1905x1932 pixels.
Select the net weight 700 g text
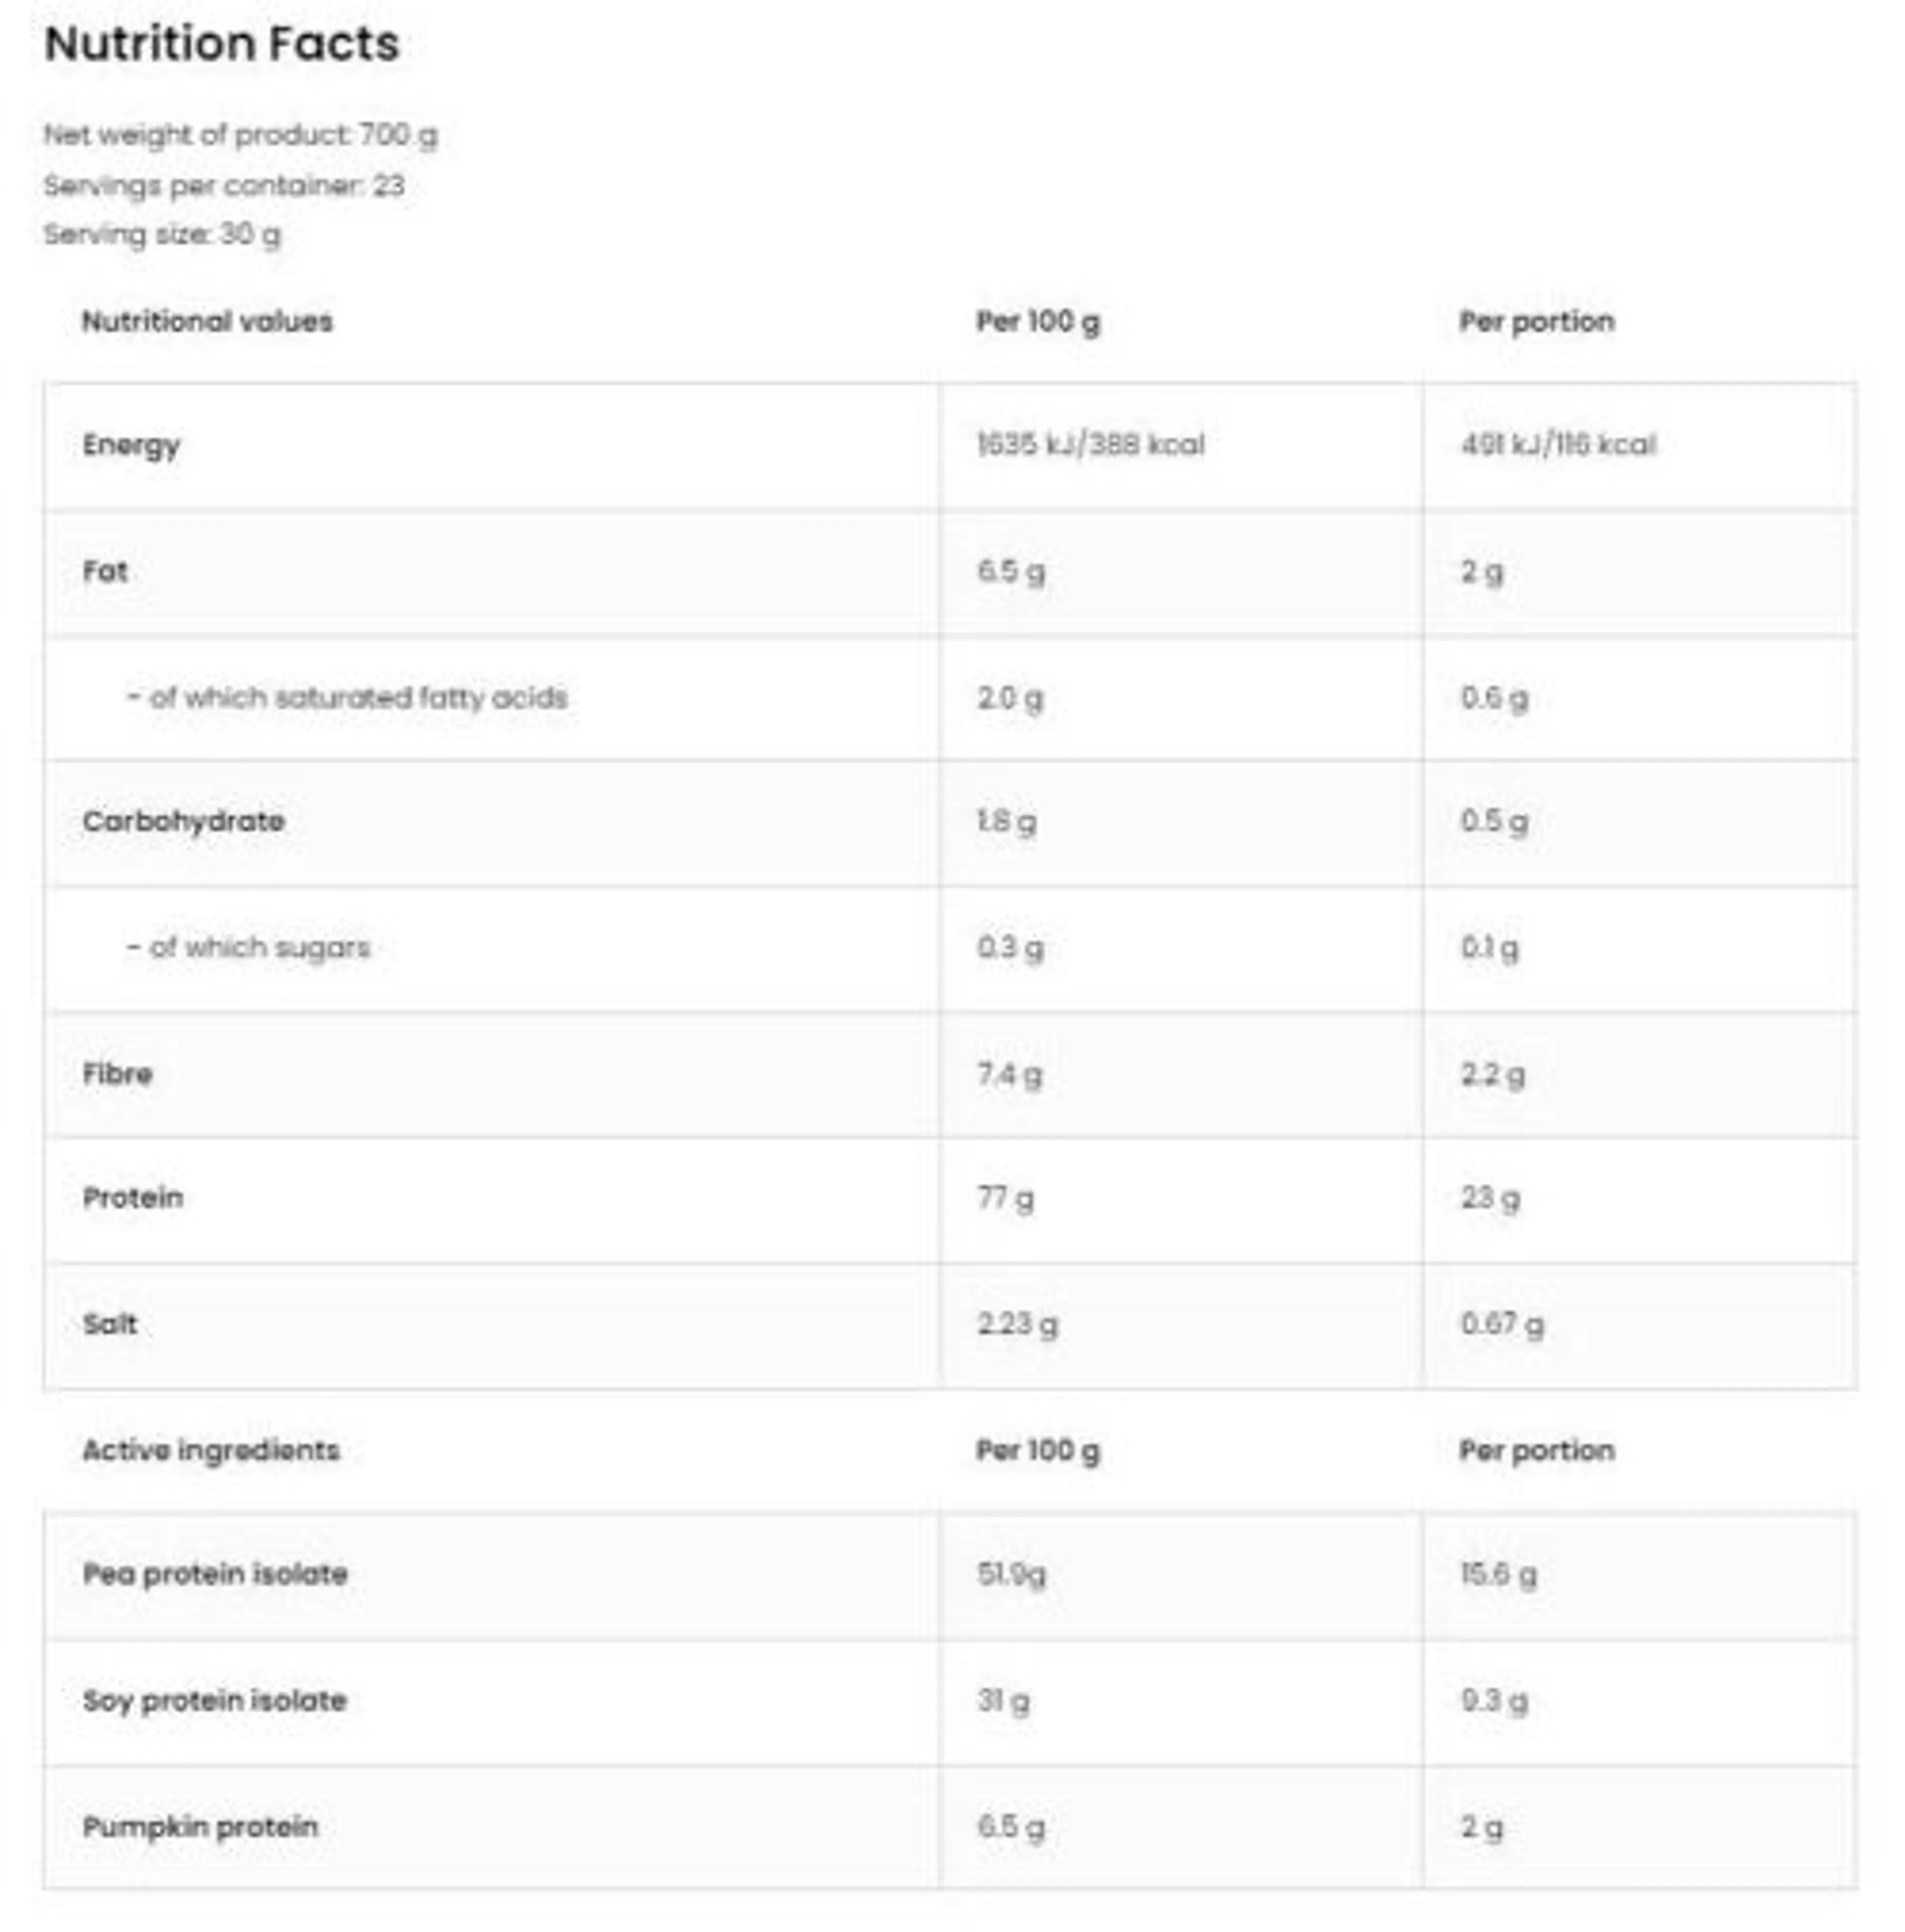tap(240, 134)
